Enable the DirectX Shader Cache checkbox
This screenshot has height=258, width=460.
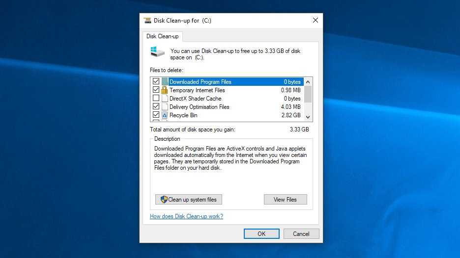point(156,99)
